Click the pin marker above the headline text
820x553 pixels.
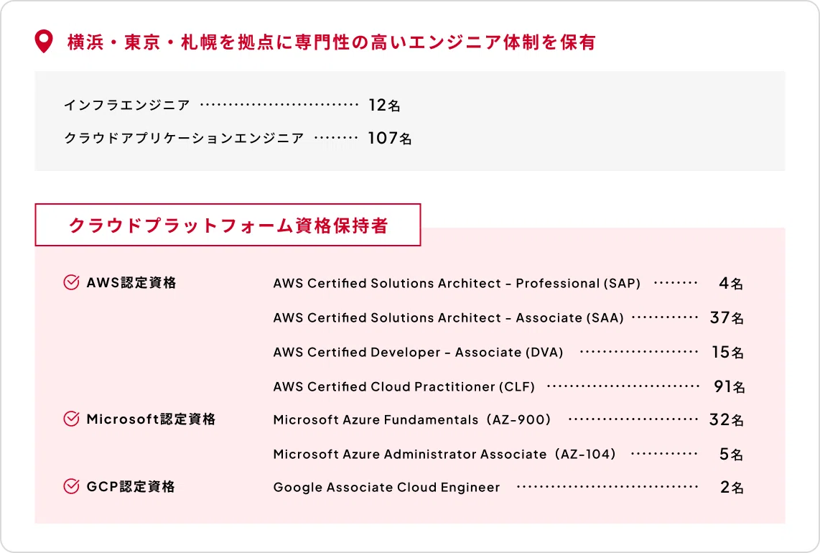(x=44, y=42)
